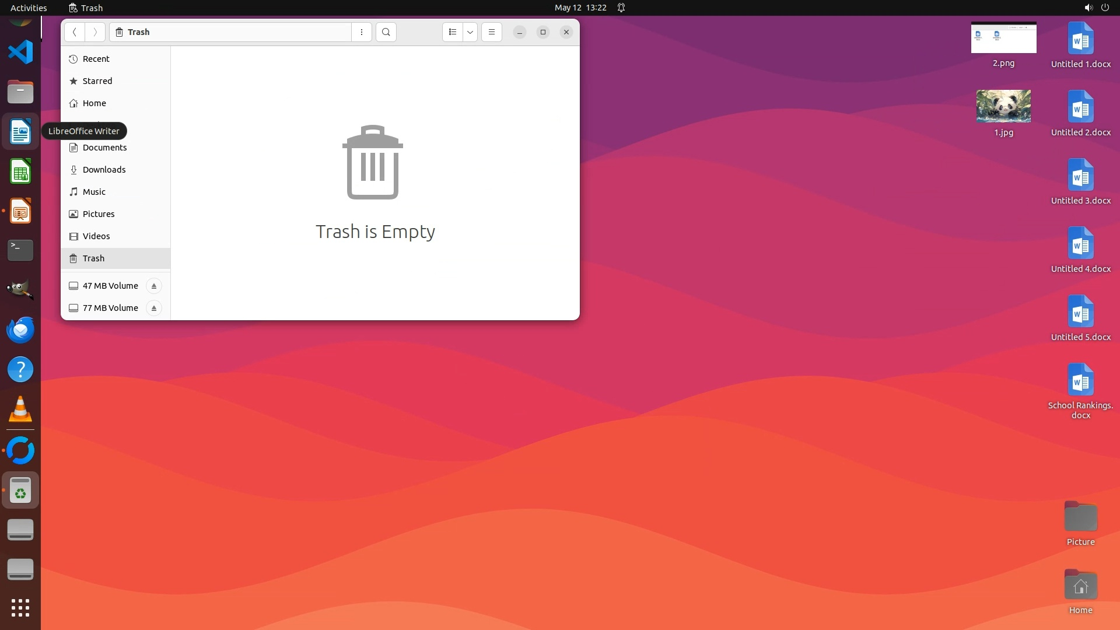Open Thunderbird Mail from the dock
This screenshot has height=630, width=1120.
click(x=20, y=330)
